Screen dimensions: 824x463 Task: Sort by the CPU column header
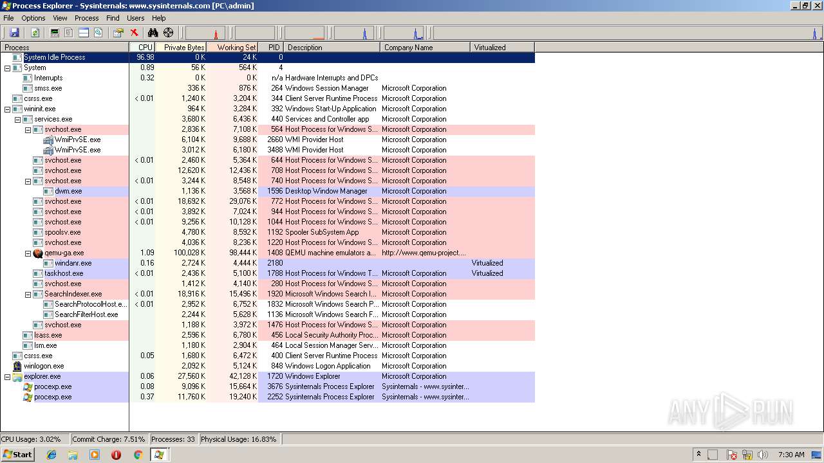(x=142, y=47)
